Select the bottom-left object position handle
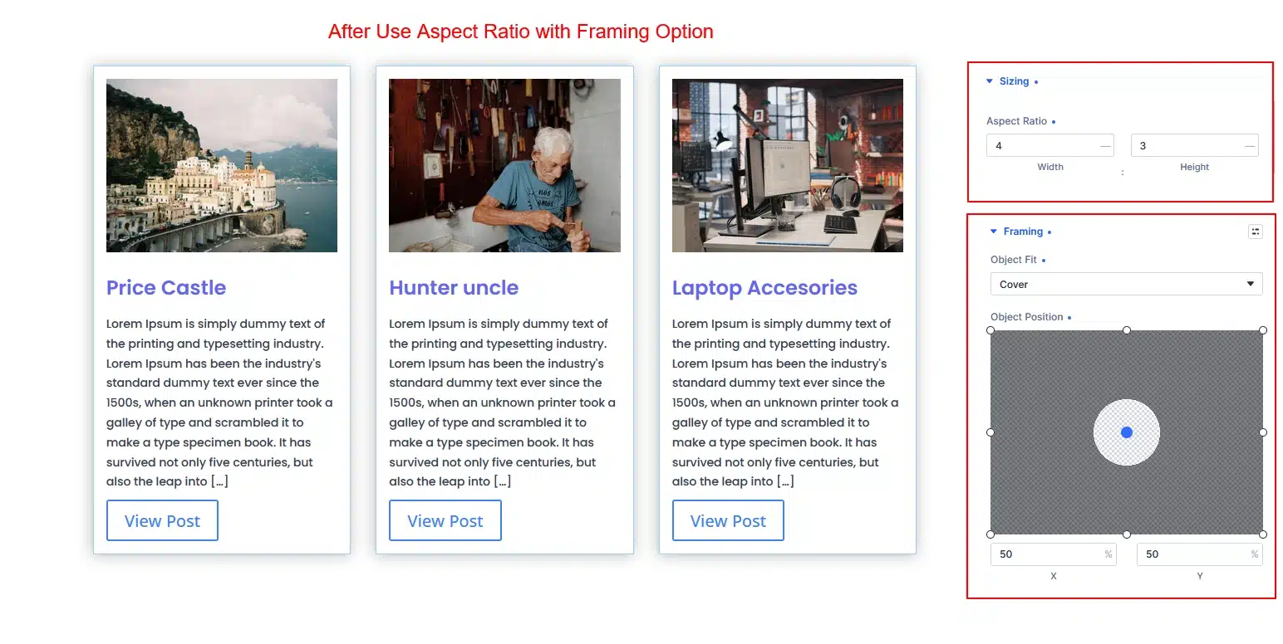1283x644 pixels. click(x=991, y=534)
